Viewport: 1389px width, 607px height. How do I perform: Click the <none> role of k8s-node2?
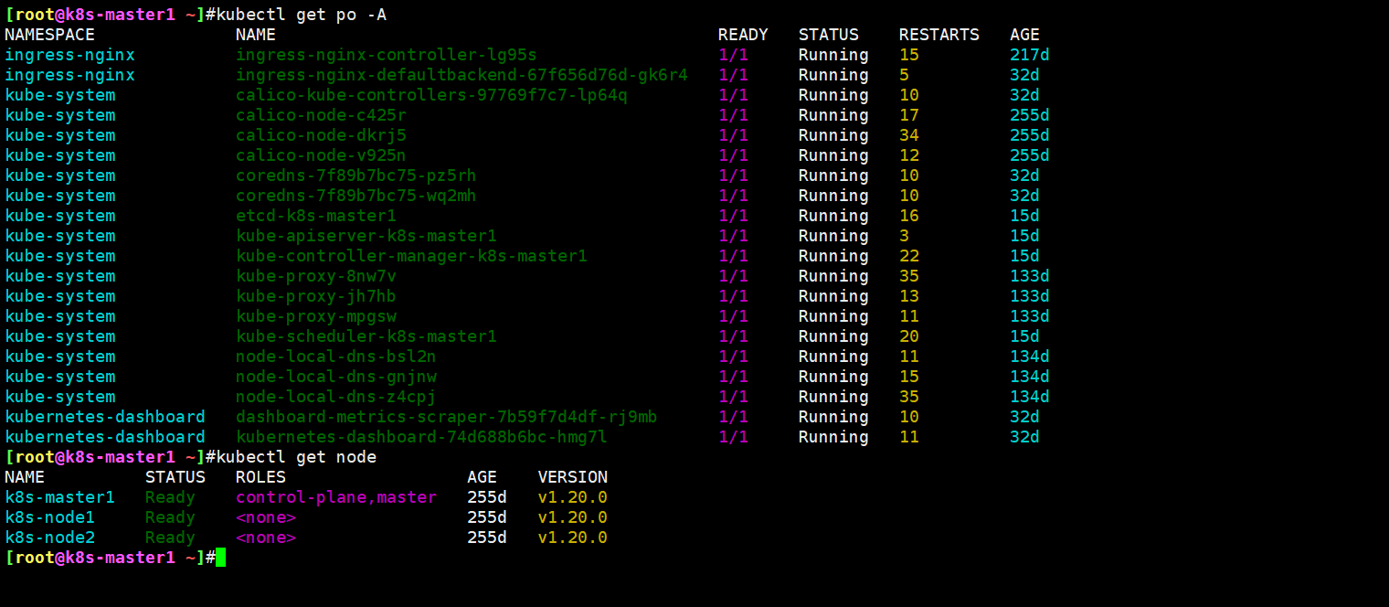point(265,538)
